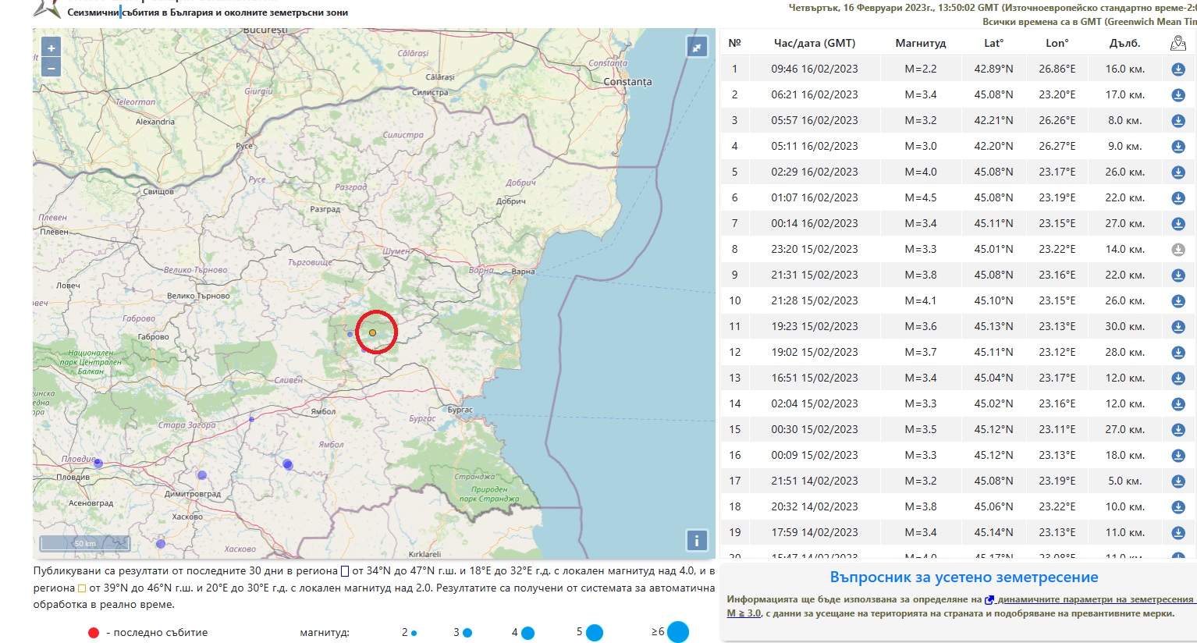
Task: Click the Магнитуд column header
Action: [x=920, y=44]
